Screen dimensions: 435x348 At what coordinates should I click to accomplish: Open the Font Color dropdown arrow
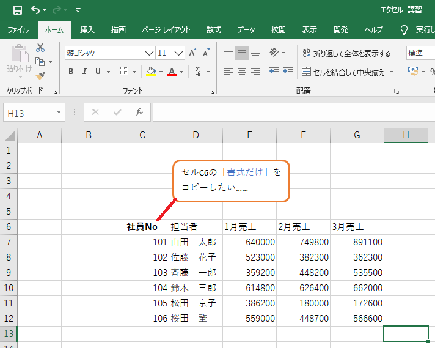tap(181, 72)
